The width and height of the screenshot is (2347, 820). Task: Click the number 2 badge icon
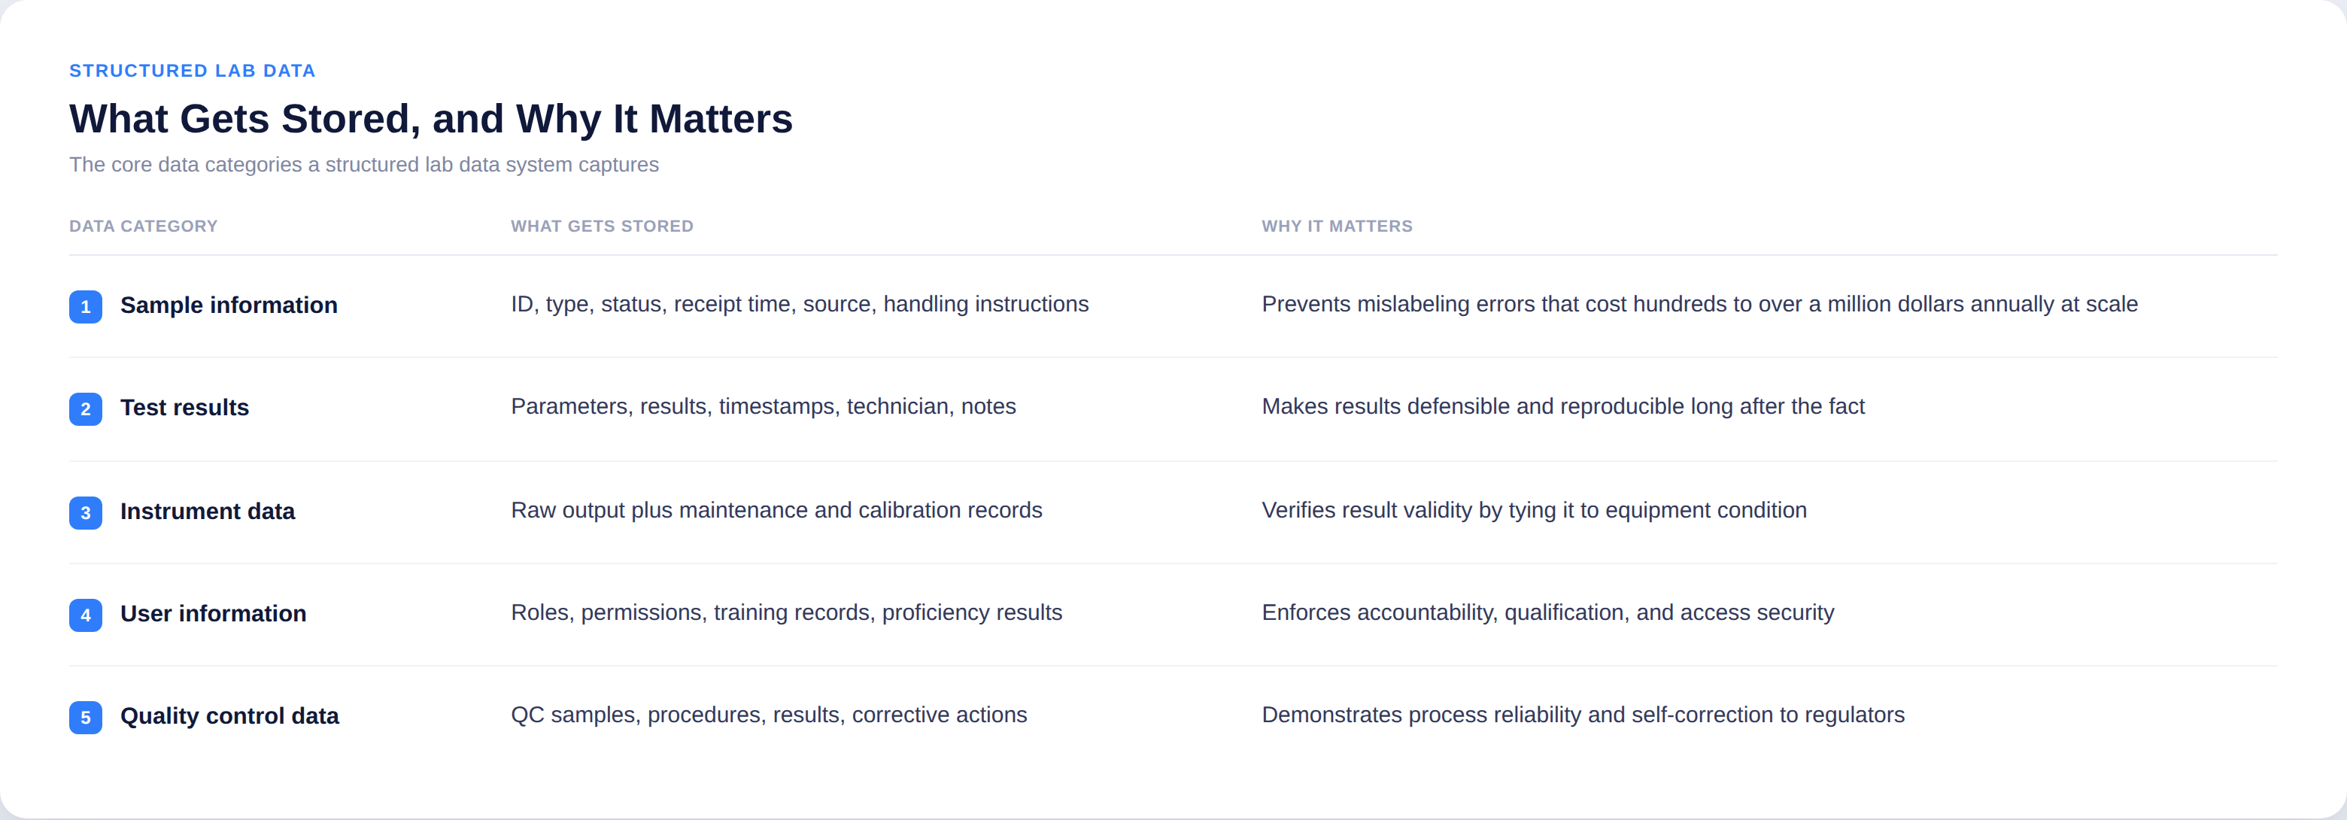pos(86,408)
